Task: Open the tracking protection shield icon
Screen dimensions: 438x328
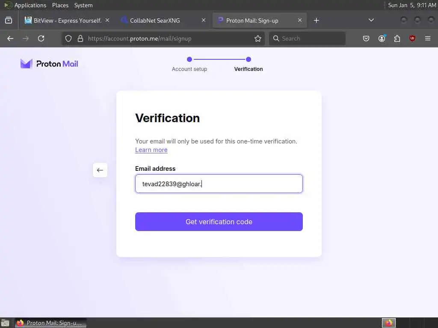Action: (x=68, y=38)
